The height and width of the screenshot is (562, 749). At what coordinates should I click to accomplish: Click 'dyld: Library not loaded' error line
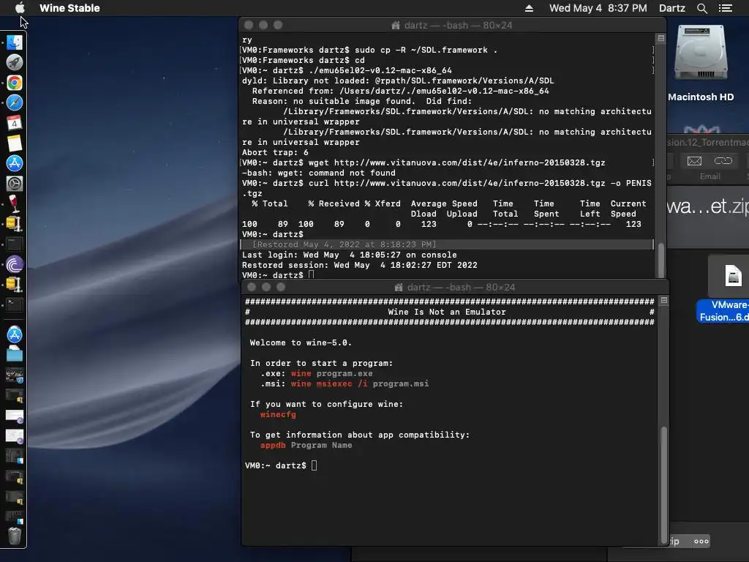(398, 80)
